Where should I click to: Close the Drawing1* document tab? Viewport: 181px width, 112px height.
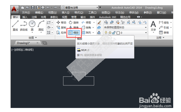(x=37, y=43)
